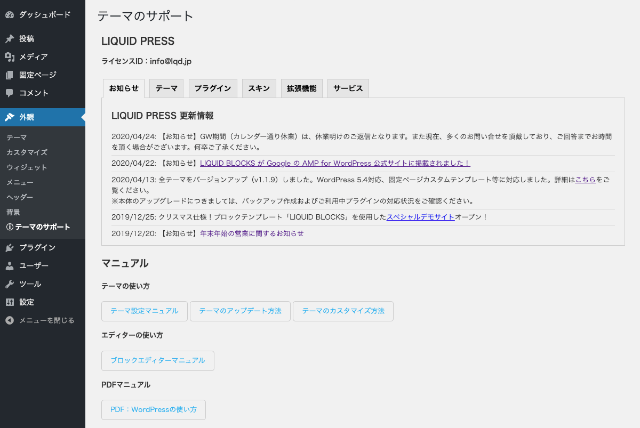Open the LIQUID BLOCKS AMP announcement link

point(335,163)
